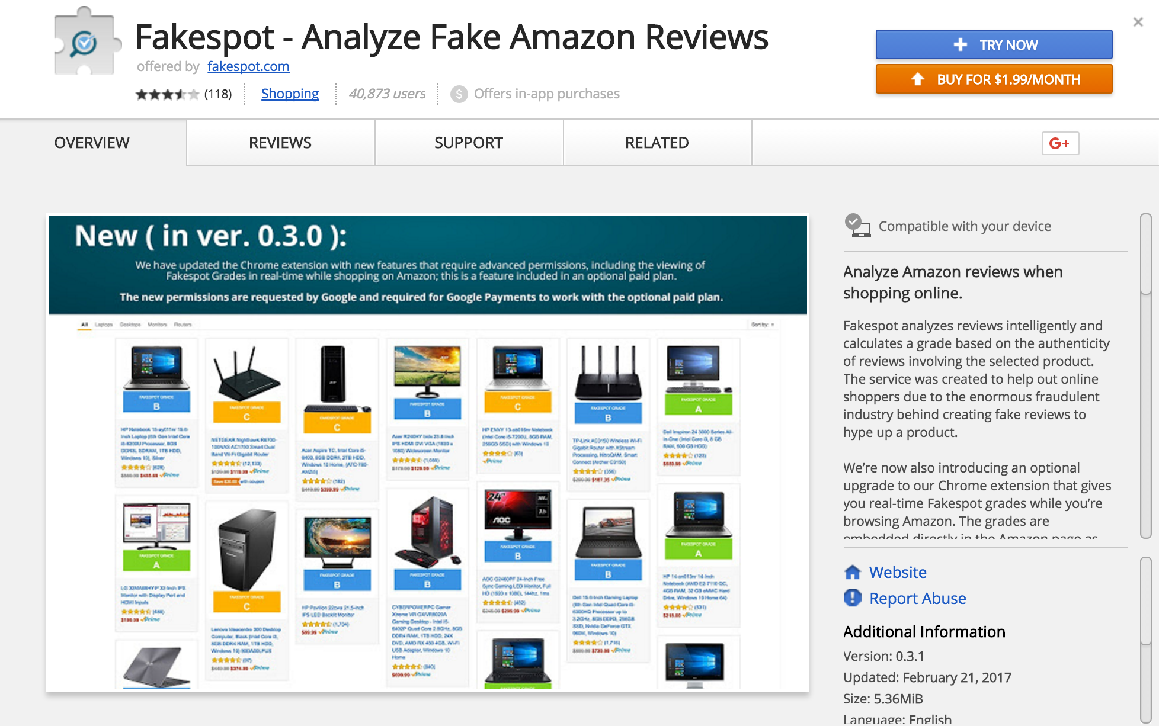
Task: Visit the extension Website link
Action: point(898,572)
